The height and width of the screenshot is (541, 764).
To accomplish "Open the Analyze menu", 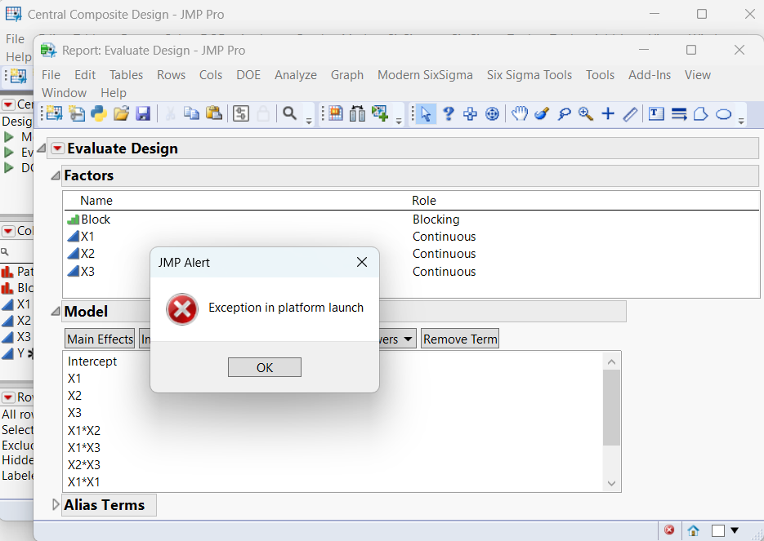I will (295, 75).
